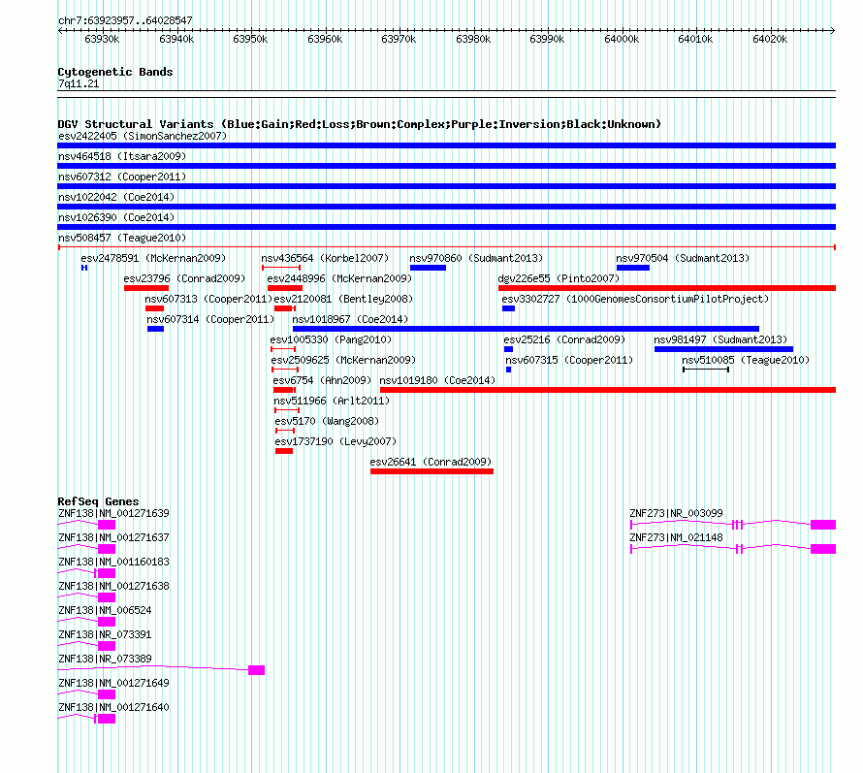Select esv2120081 (Bentley2008) variant label
The width and height of the screenshot is (863, 773).
[343, 299]
